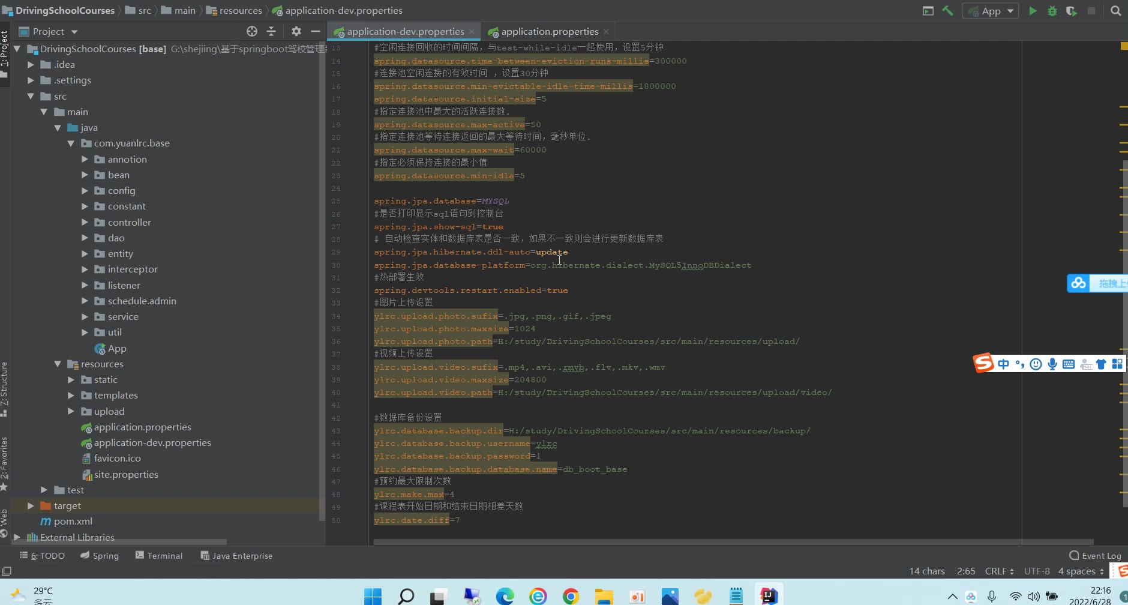Run with Coverage shield icon
Screen dimensions: 1128x605
click(x=1071, y=11)
